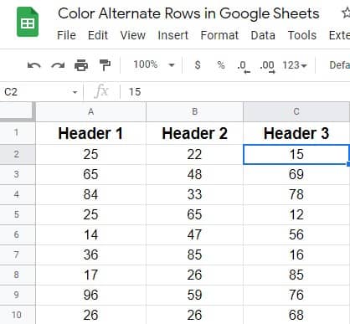Screen dimensions: 350x324
Task: Select column A header
Action: (90, 112)
